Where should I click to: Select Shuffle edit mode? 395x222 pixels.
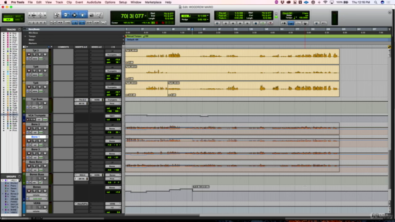tap(8, 17)
